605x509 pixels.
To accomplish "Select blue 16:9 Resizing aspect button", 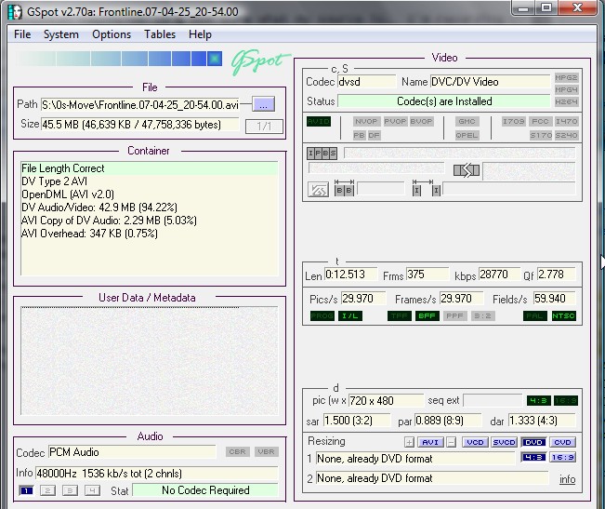I will [x=563, y=458].
